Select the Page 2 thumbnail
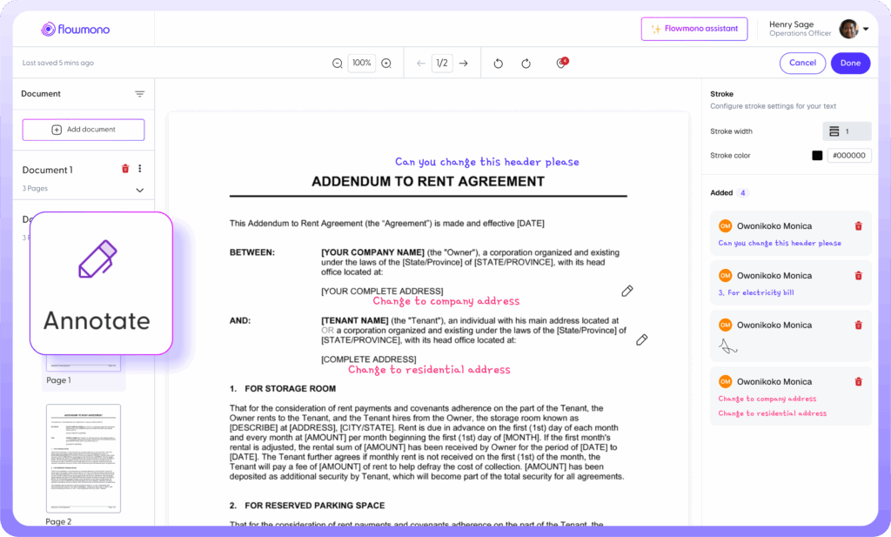Viewport: 891px width, 537px height. tap(84, 459)
